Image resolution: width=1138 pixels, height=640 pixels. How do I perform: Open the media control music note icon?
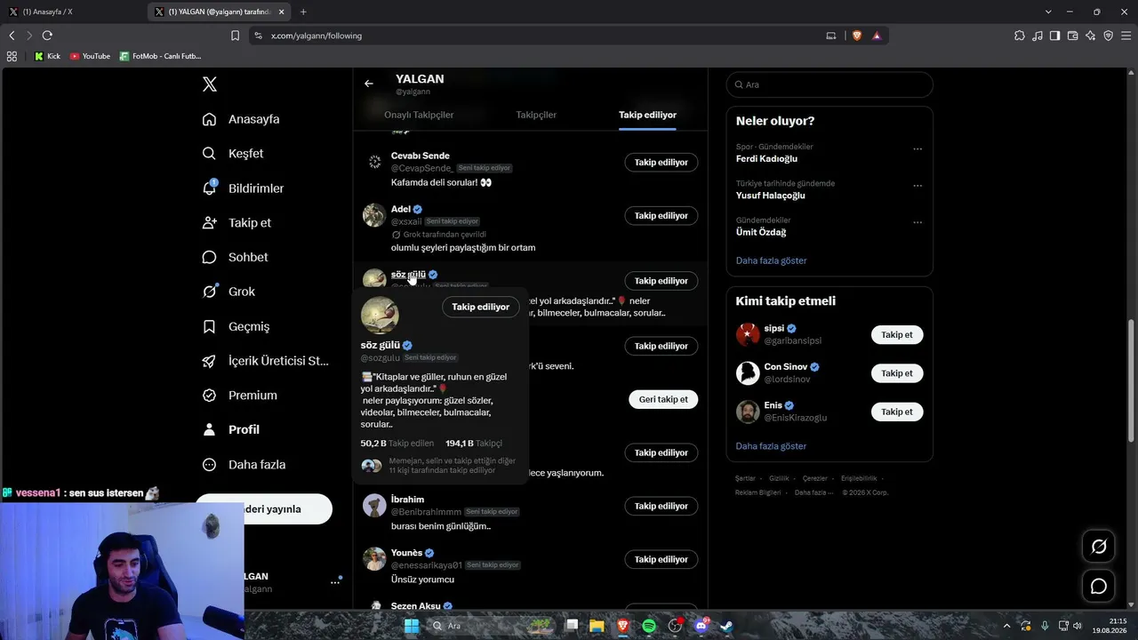(x=1038, y=36)
